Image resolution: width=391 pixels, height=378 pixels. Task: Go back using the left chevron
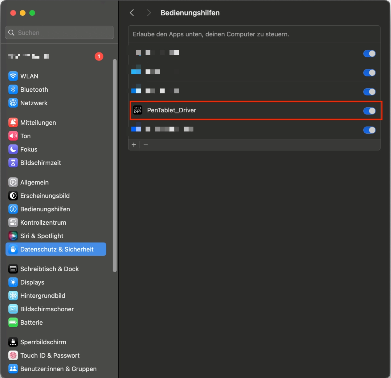[x=132, y=13]
